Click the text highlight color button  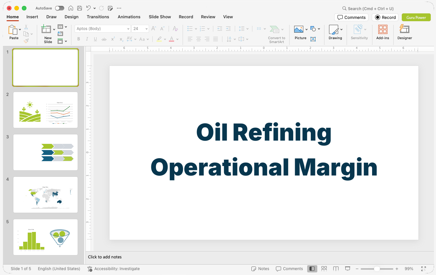point(159,39)
